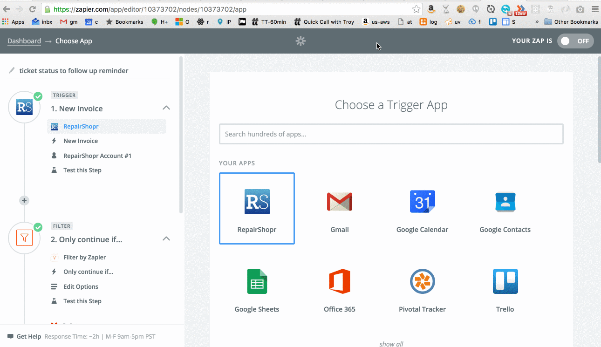Screen dimensions: 601x347
Task: Click the TRIGGER label badge
Action: pos(64,95)
